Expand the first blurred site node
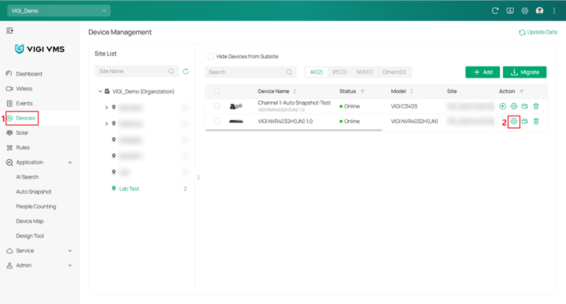This screenshot has height=304, width=566. pos(106,108)
